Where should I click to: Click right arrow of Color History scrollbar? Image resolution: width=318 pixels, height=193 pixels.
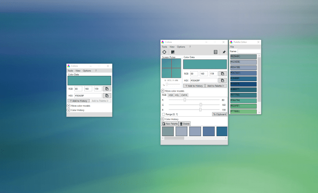[226, 138]
